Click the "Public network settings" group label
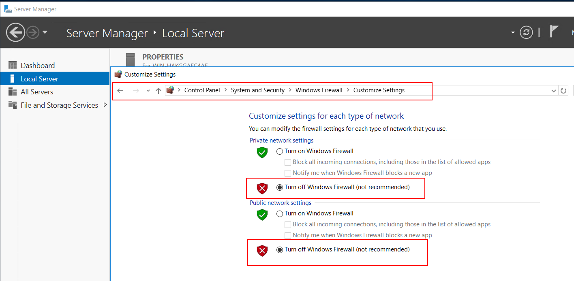This screenshot has height=281, width=574. [281, 203]
